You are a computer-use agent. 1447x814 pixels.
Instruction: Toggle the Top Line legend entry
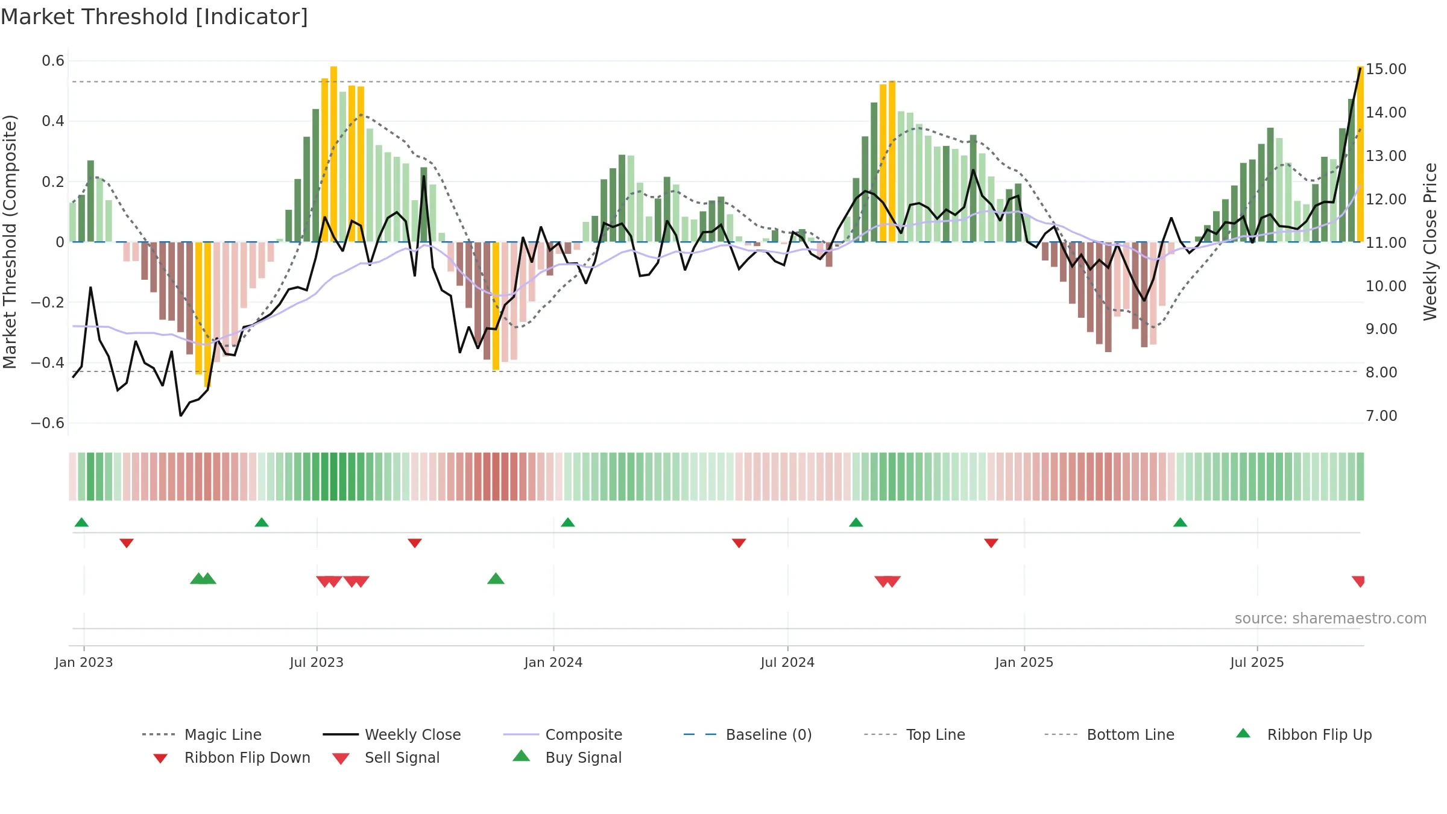click(x=915, y=734)
